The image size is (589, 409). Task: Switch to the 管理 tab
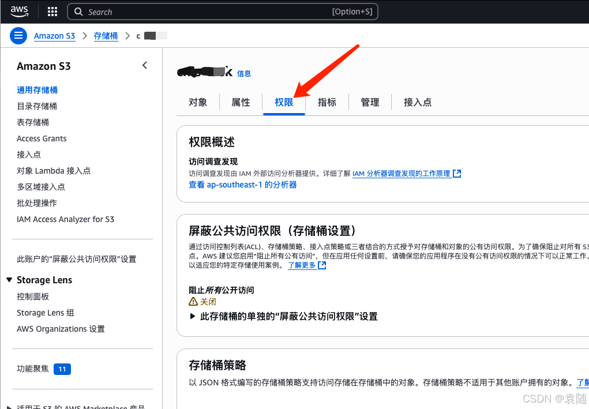[x=370, y=102]
